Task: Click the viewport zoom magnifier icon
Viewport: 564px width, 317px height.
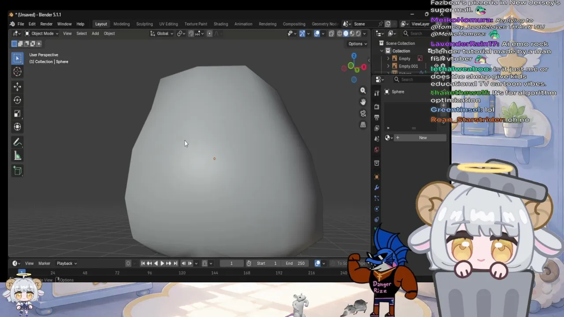Action: [x=363, y=90]
